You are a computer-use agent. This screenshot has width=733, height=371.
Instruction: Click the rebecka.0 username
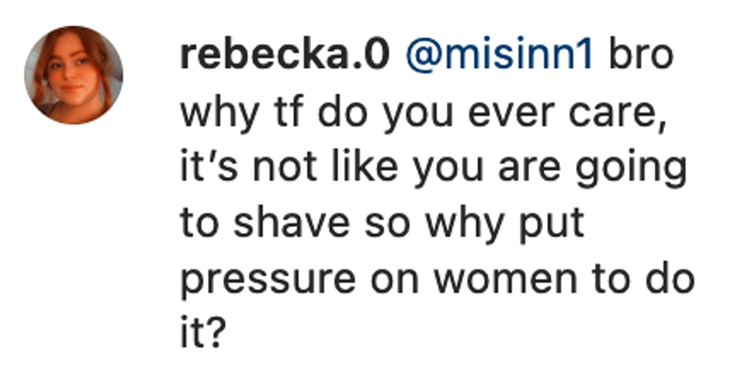(x=284, y=57)
